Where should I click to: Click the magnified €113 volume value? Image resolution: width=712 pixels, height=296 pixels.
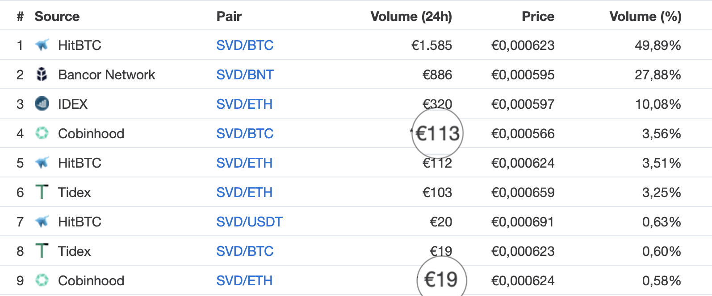tap(437, 133)
